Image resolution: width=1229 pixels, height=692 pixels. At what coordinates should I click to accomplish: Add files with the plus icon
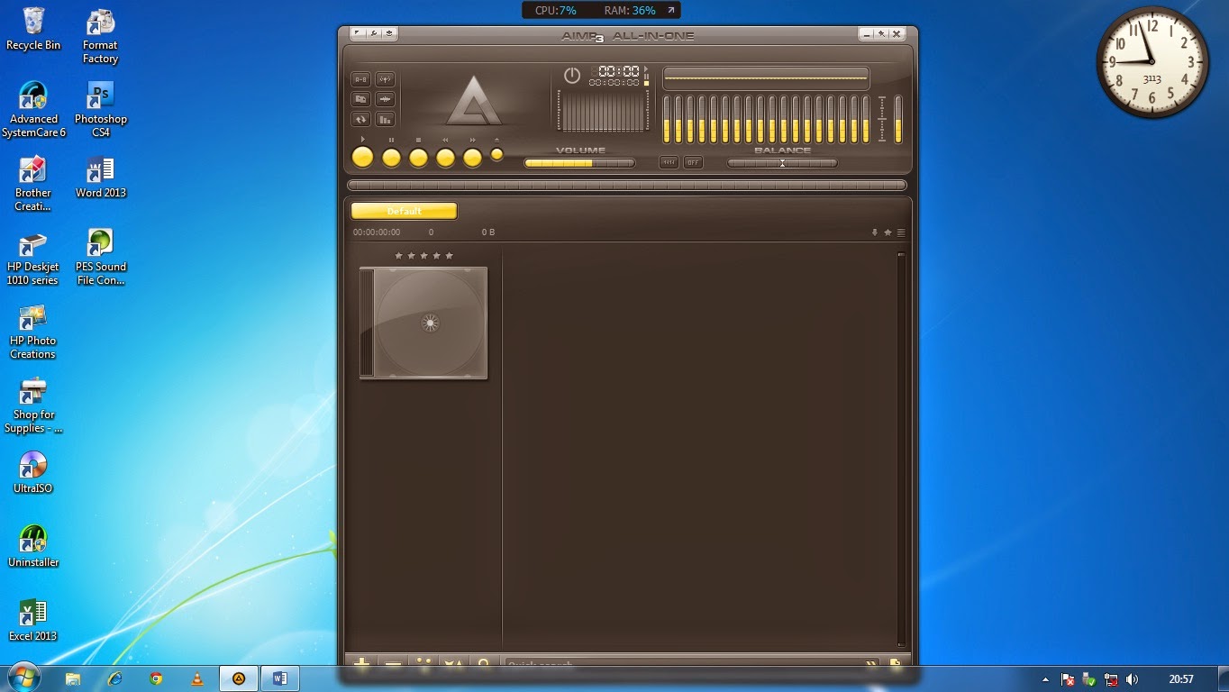(362, 664)
